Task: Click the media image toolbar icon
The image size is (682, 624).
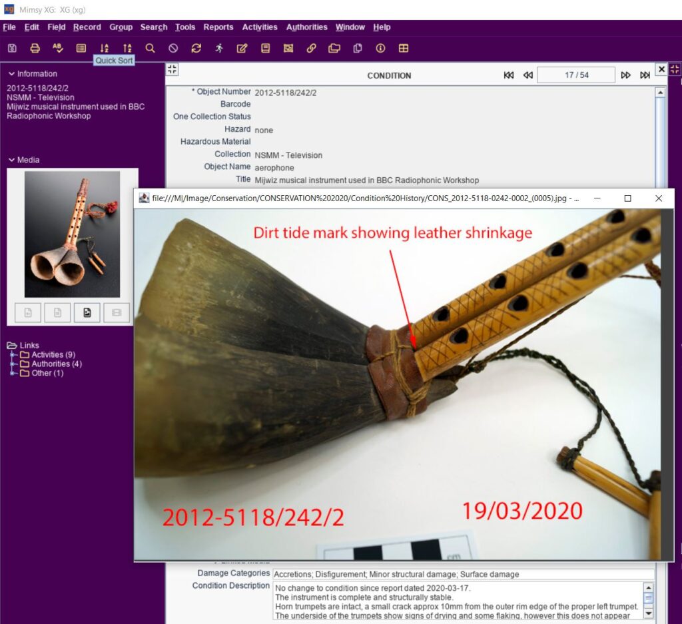Action: pyautogui.click(x=288, y=48)
